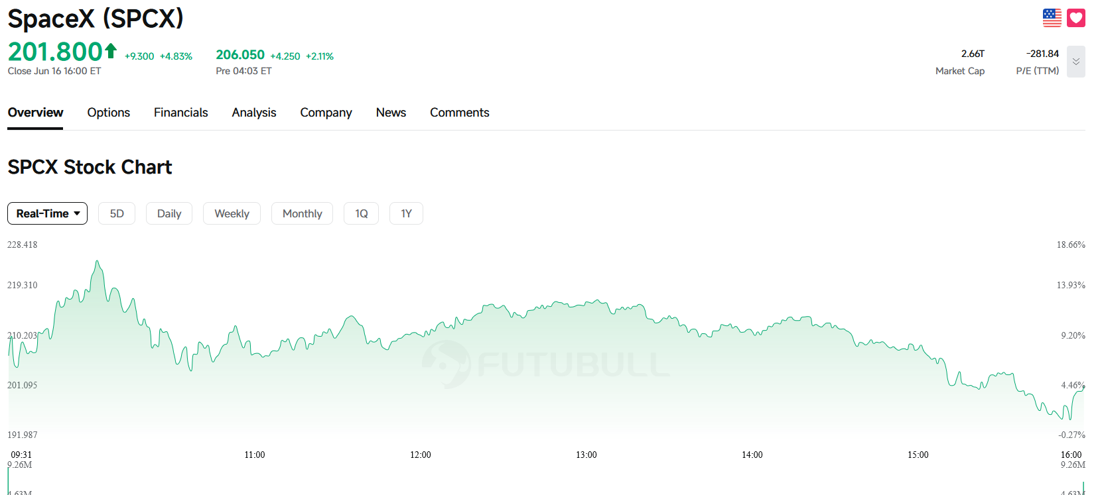Show the 1Y chart range
Screen dimensions: 1102x495
[x=406, y=213]
